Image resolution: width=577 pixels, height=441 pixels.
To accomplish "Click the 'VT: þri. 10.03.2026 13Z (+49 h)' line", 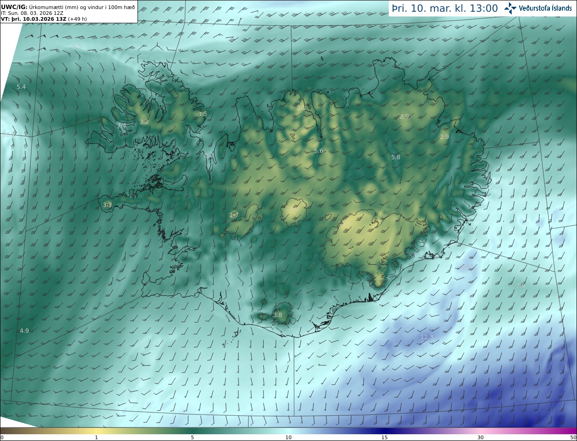I will point(44,19).
